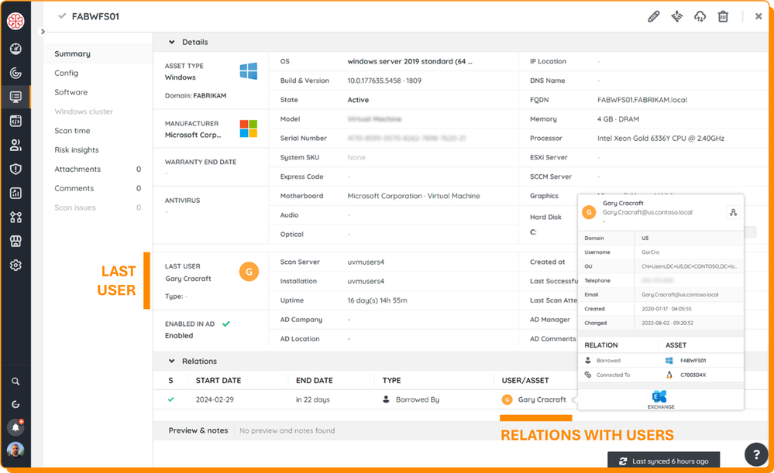774x473 pixels.
Task: Click the help question mark button
Action: pyautogui.click(x=755, y=454)
